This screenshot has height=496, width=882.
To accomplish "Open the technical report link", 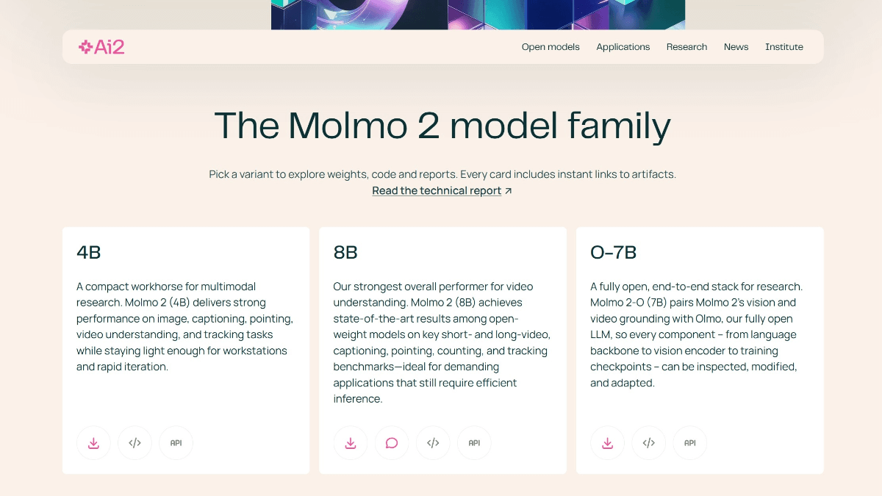I will [437, 190].
